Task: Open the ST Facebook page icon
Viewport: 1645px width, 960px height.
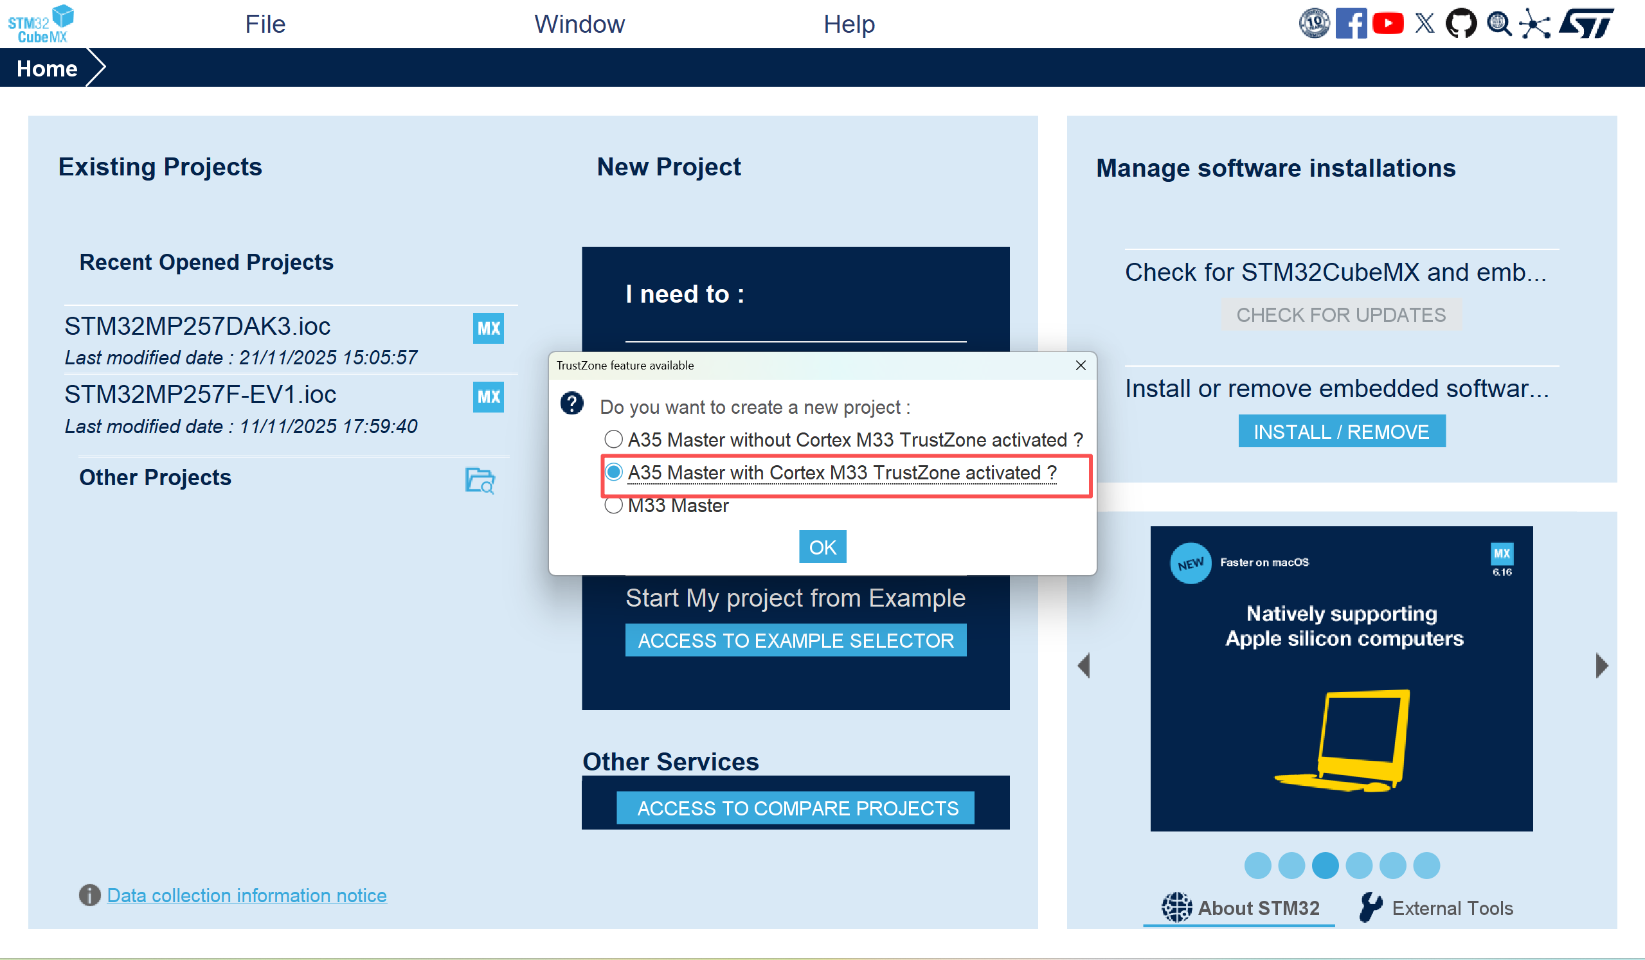Action: point(1351,24)
